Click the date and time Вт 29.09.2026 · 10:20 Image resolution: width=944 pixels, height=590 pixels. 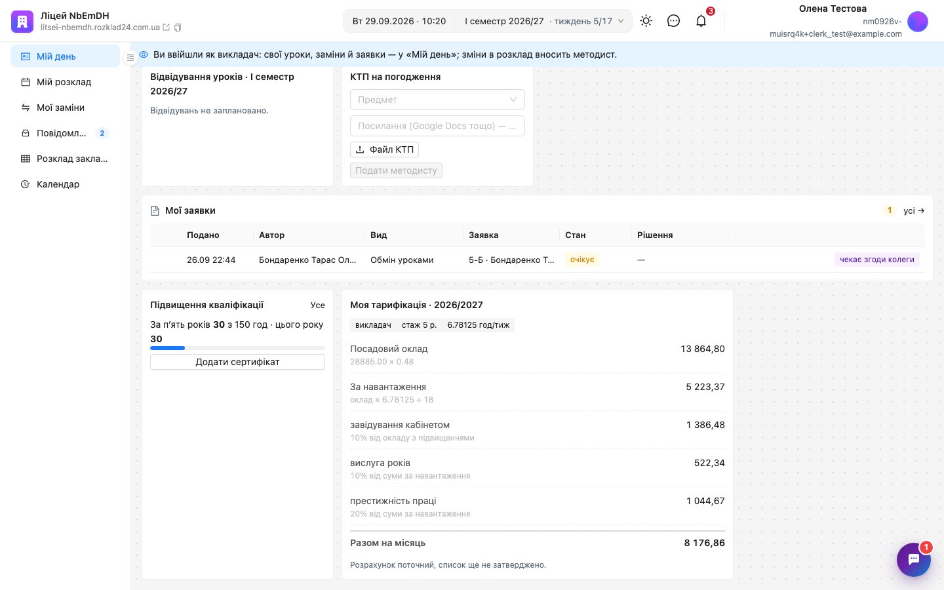[x=399, y=21]
